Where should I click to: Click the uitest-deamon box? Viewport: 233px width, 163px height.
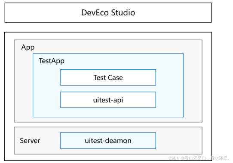coord(108,140)
